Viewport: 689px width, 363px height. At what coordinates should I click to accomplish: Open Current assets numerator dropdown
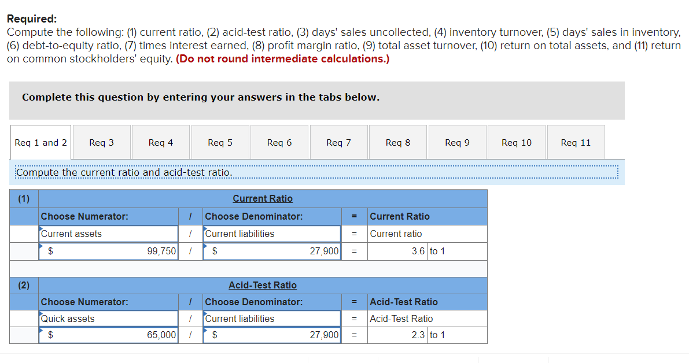click(109, 234)
